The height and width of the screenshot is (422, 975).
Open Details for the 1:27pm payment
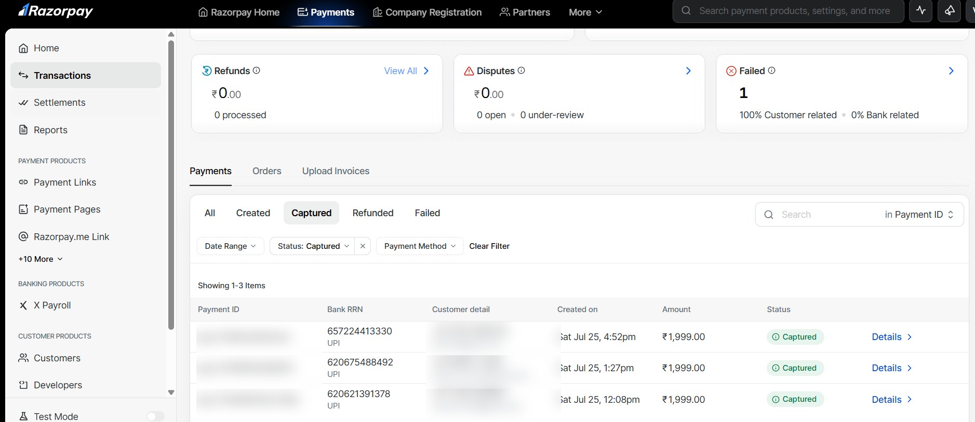pos(892,368)
